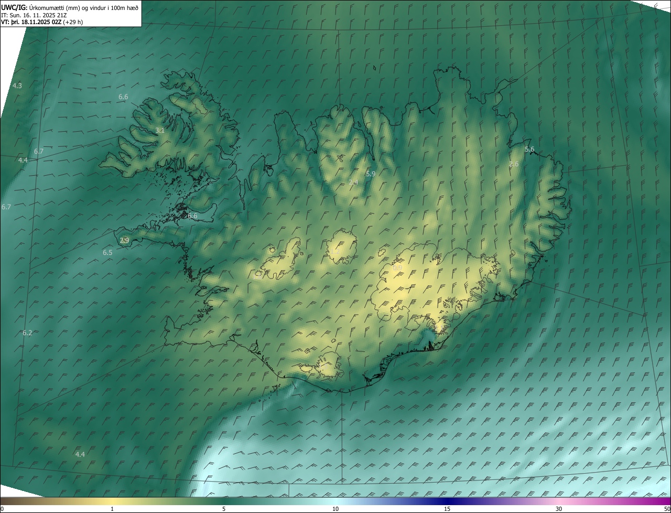Click the '0' tick on the color scale
This screenshot has width=671, height=513.
coord(2,509)
